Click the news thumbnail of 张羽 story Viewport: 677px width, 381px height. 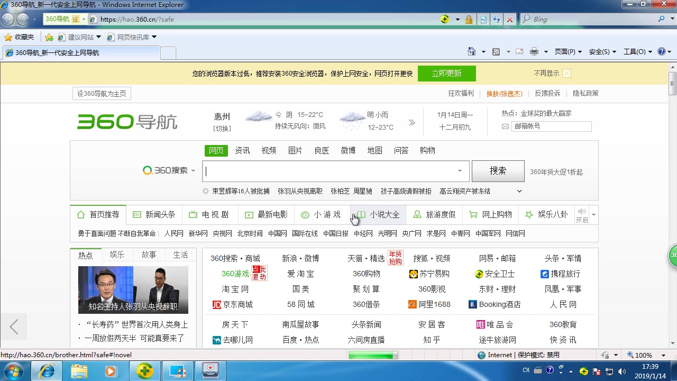point(133,290)
